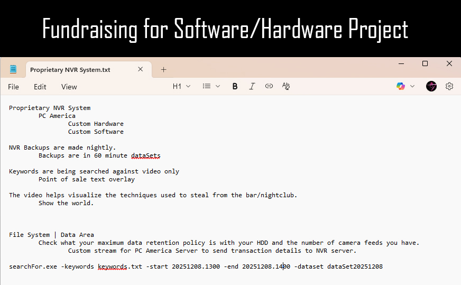Open the H1 heading dropdown
Viewport: 461px width, 285px height.
click(x=181, y=86)
